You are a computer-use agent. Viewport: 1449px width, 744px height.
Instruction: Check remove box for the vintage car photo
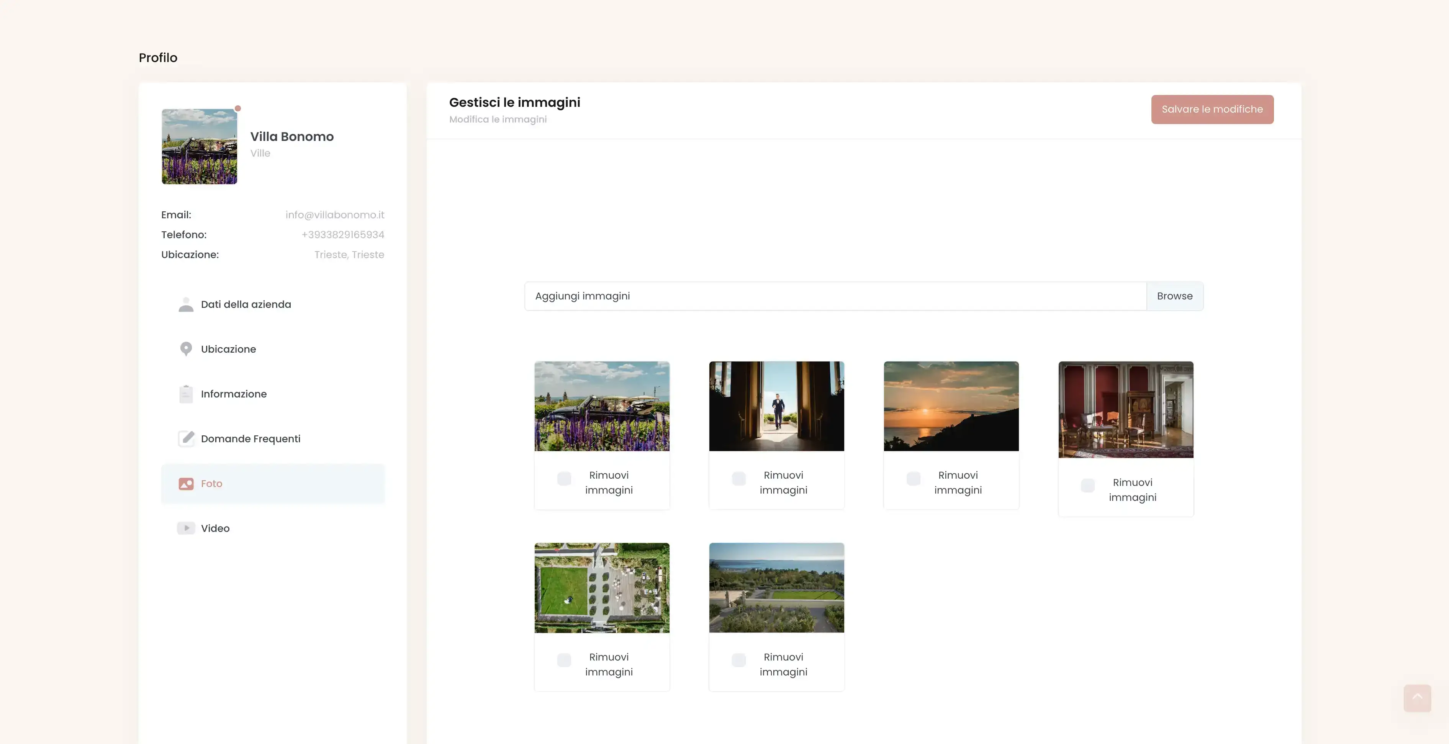coord(564,479)
